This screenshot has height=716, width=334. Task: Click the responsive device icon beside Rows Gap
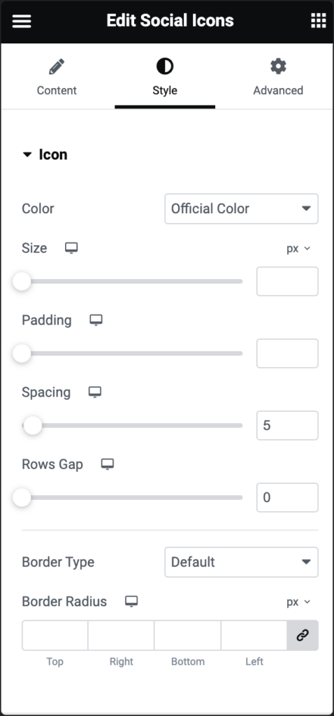[107, 464]
